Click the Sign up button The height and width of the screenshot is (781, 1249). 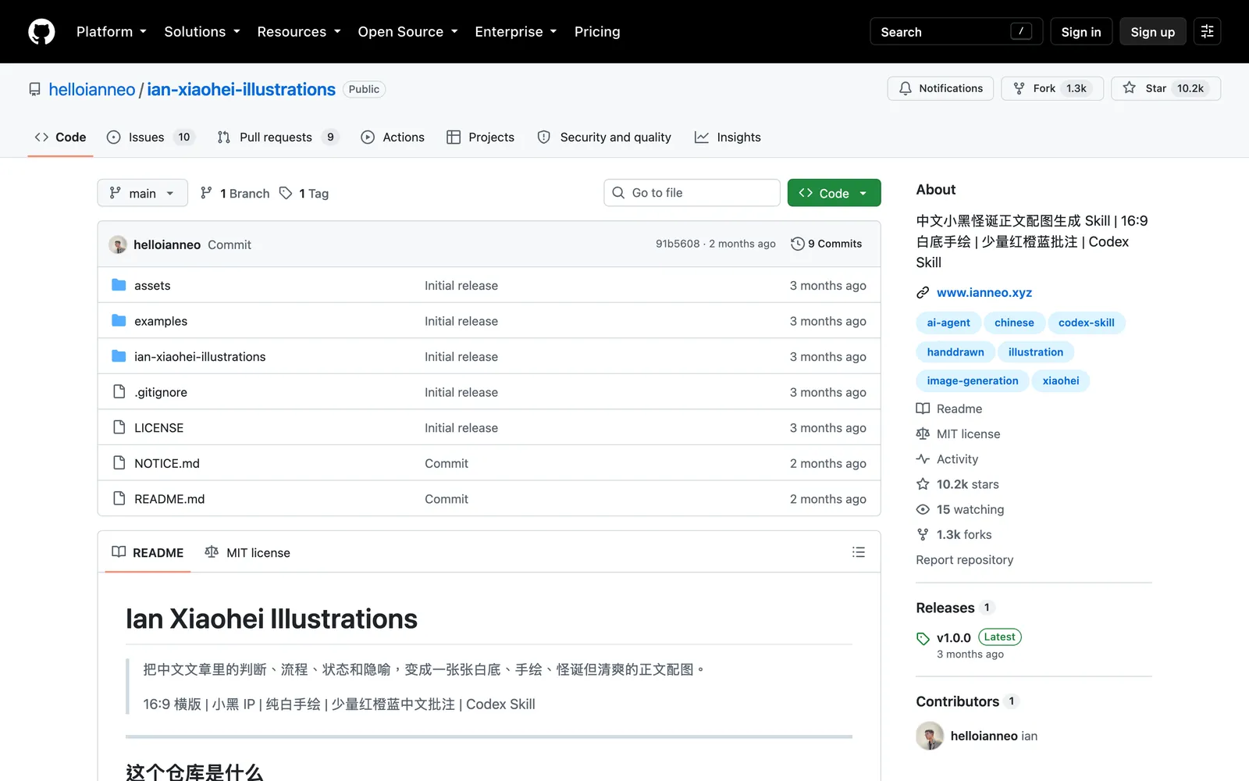(1153, 31)
